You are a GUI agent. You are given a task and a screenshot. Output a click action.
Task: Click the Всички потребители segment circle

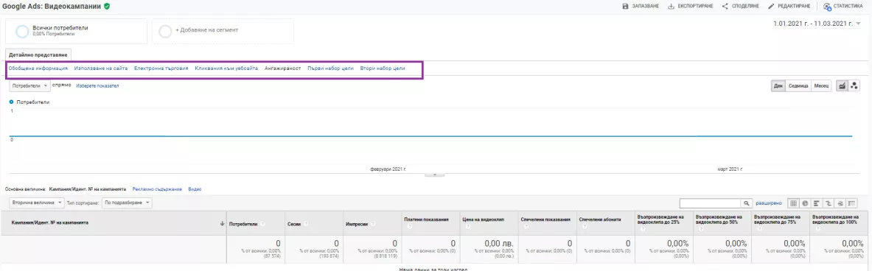pos(22,31)
